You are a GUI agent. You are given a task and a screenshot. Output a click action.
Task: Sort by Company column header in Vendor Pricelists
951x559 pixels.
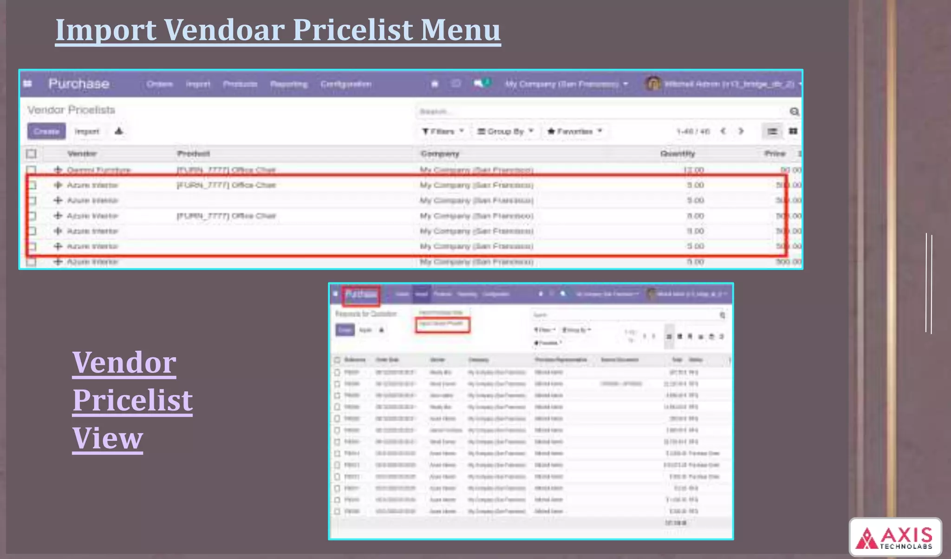click(440, 154)
